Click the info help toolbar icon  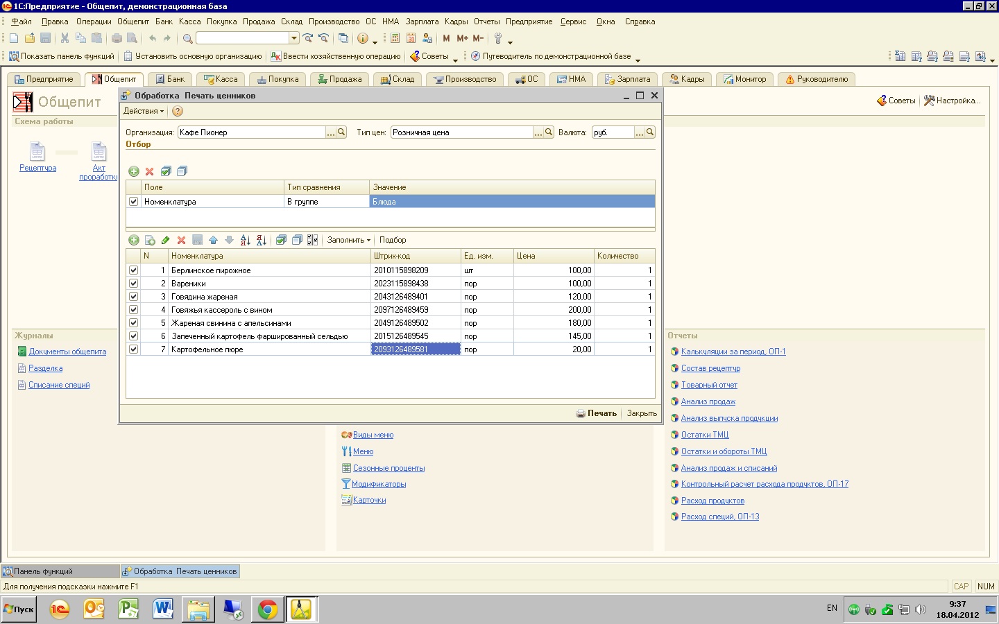click(363, 38)
